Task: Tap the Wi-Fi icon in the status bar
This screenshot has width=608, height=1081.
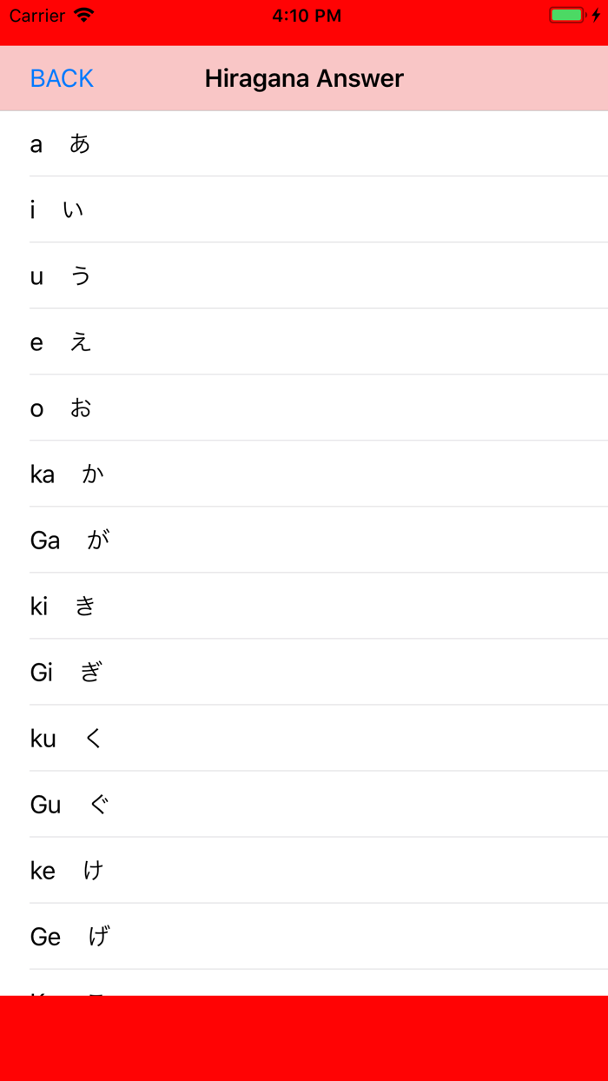Action: click(x=83, y=14)
